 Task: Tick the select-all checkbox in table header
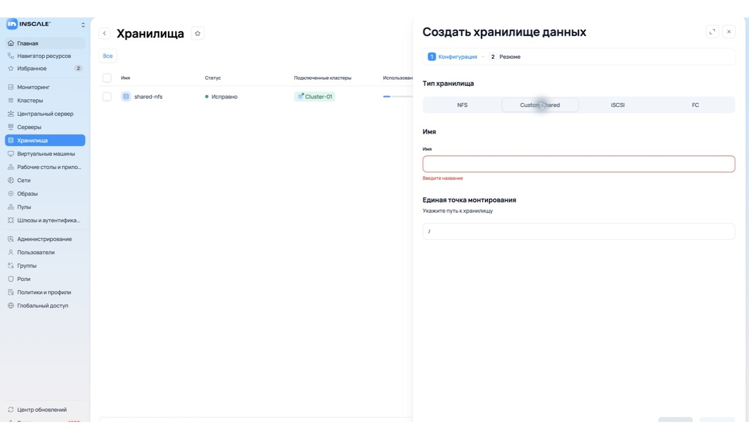107,78
